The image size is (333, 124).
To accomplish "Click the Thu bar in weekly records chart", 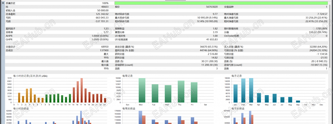I will [181, 92].
